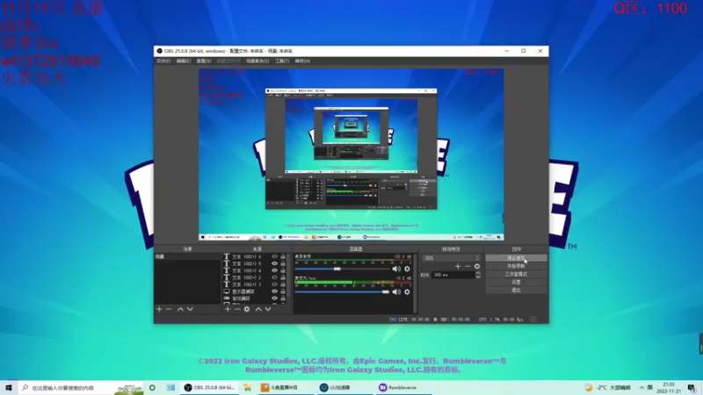Screen dimensions: 703x395
Task: Mute the microphone/Aux speaker icon
Action: coord(396,292)
